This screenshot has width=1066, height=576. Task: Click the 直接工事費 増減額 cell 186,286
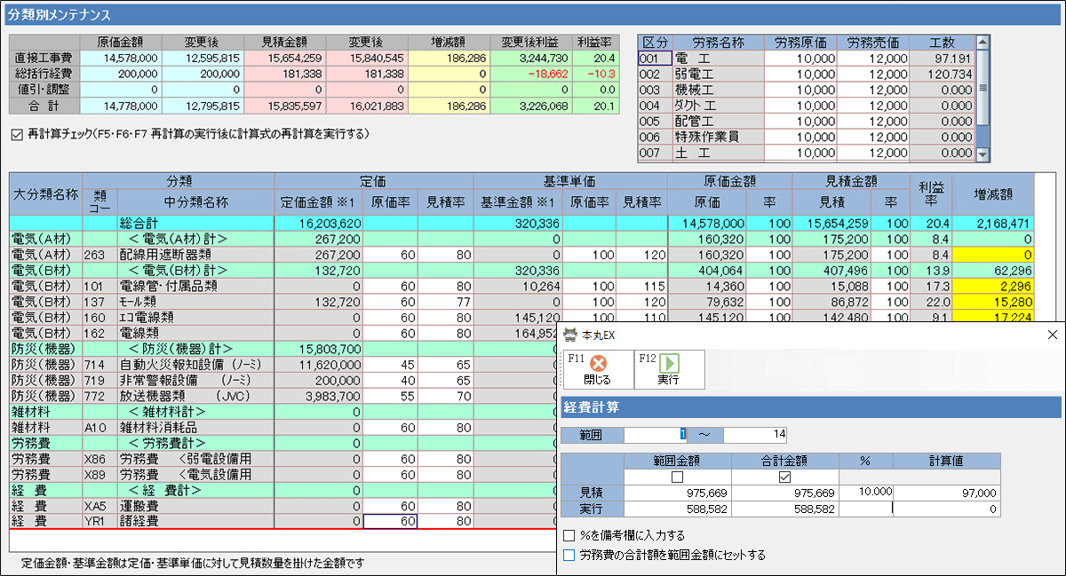pyautogui.click(x=448, y=58)
